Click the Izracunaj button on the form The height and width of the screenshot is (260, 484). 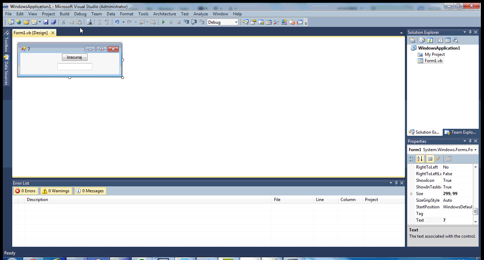(75, 57)
